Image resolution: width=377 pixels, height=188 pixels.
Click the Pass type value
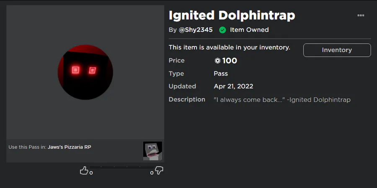[221, 74]
